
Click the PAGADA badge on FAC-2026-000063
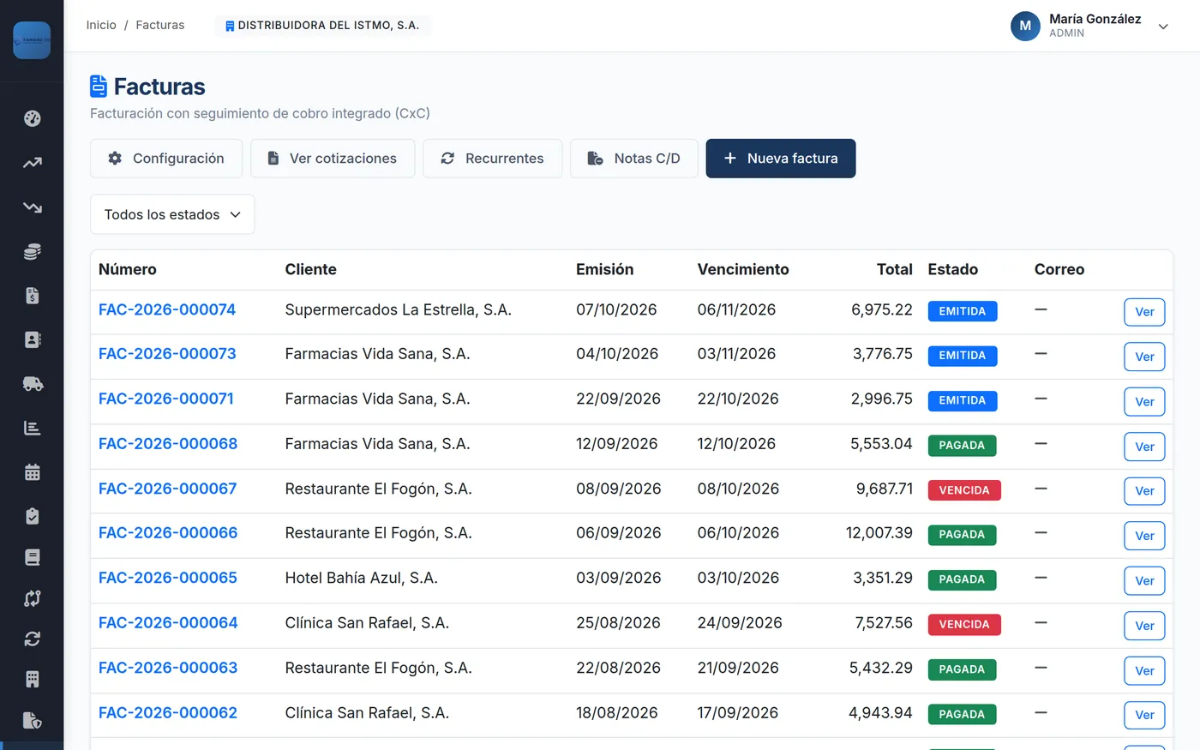[x=962, y=669]
